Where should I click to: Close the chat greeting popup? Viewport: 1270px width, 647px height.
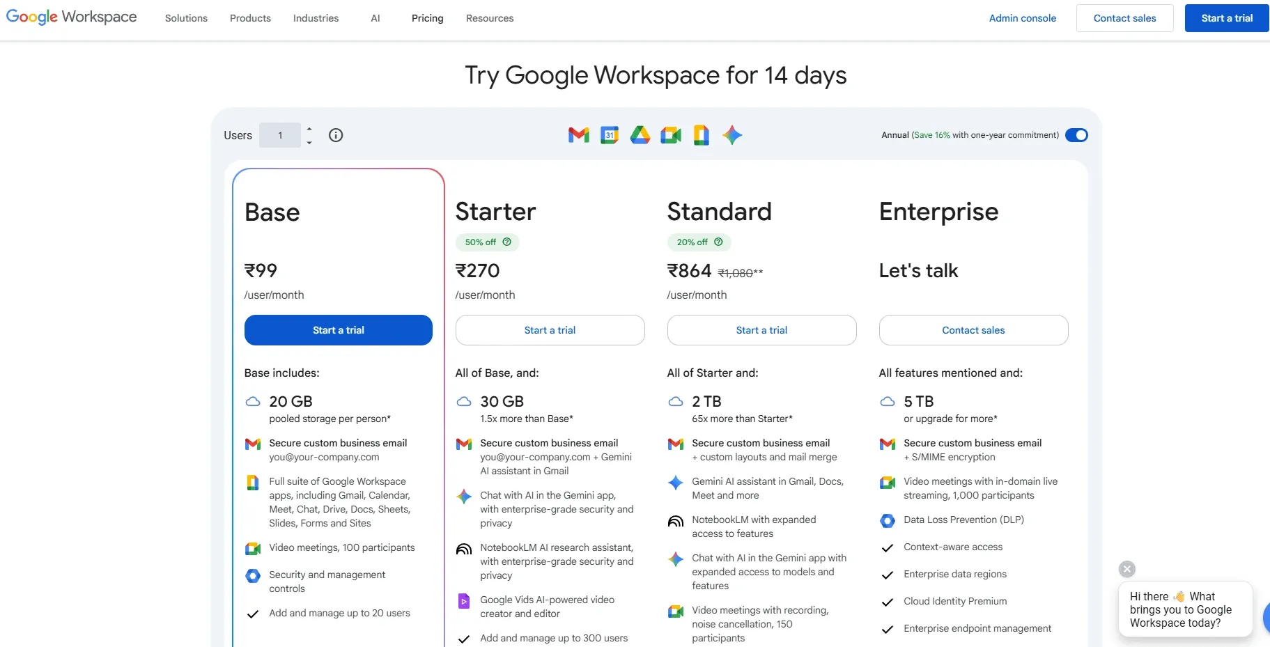[x=1127, y=569]
